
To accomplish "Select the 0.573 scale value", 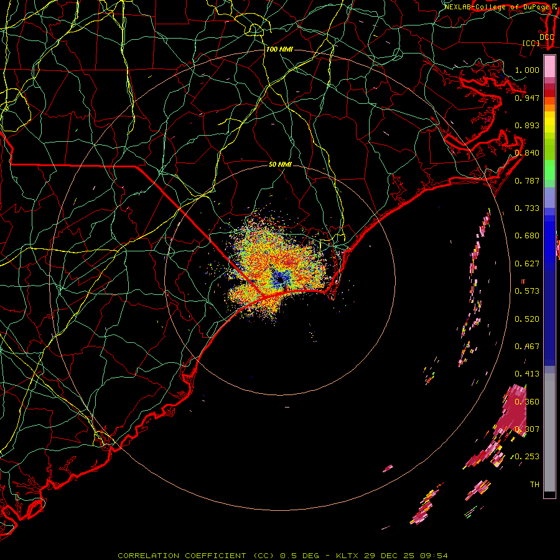I will (x=527, y=291).
